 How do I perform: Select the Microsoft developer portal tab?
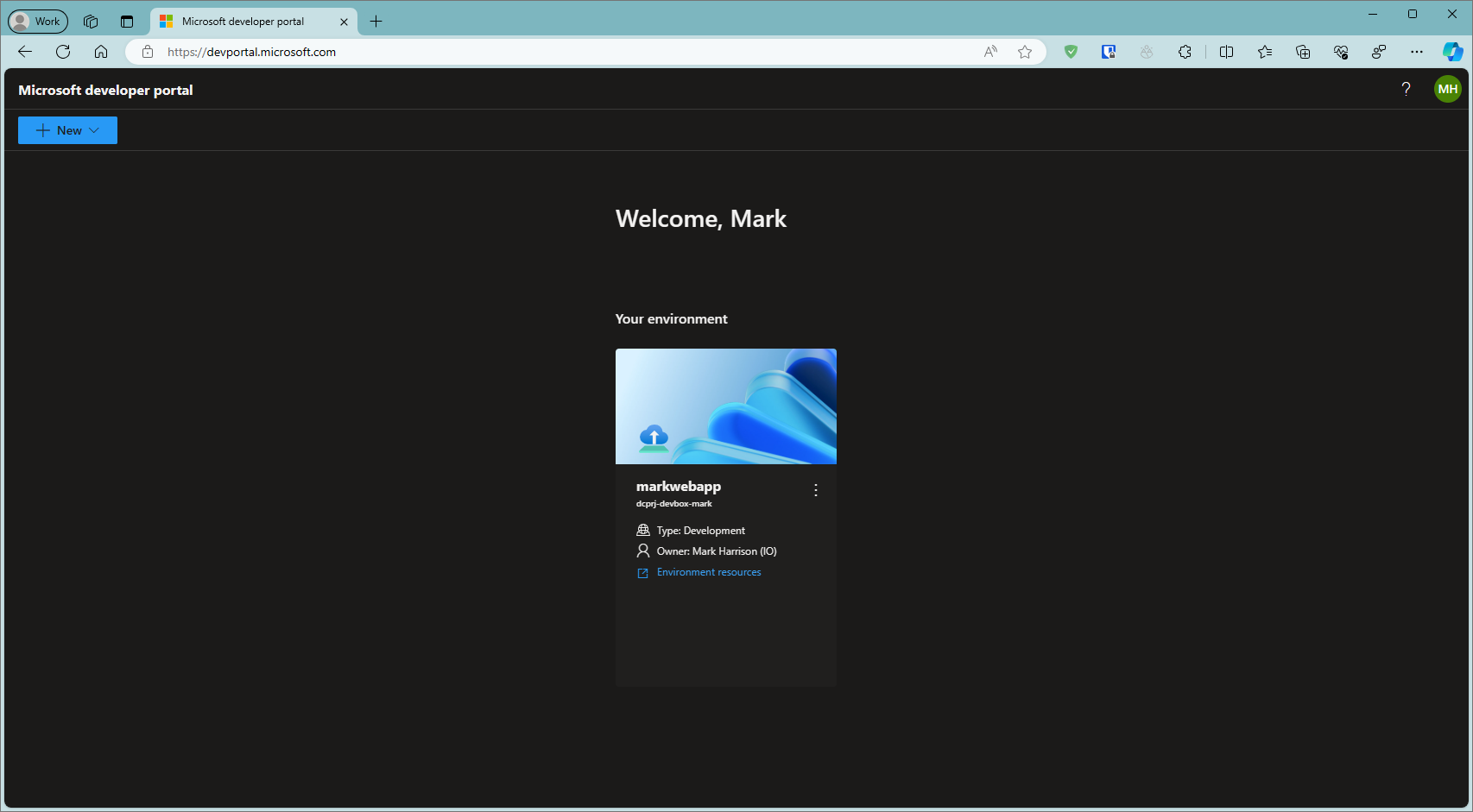pos(243,22)
